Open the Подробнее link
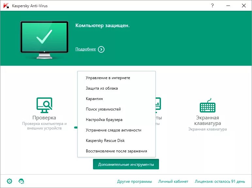This screenshot has width=252, height=188. click(86, 49)
